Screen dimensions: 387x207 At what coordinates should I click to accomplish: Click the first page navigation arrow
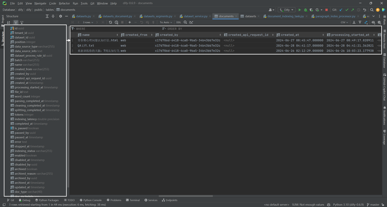click(73, 22)
